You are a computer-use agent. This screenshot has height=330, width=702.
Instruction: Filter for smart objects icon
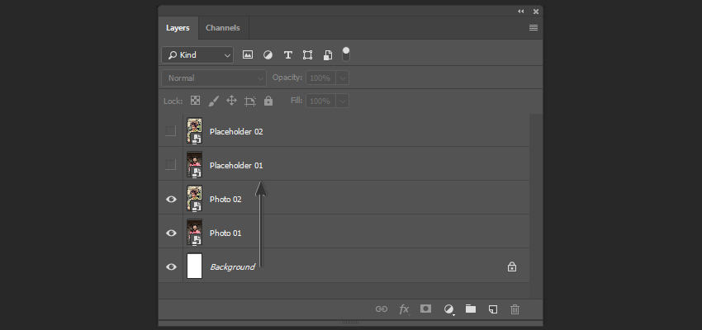click(328, 55)
